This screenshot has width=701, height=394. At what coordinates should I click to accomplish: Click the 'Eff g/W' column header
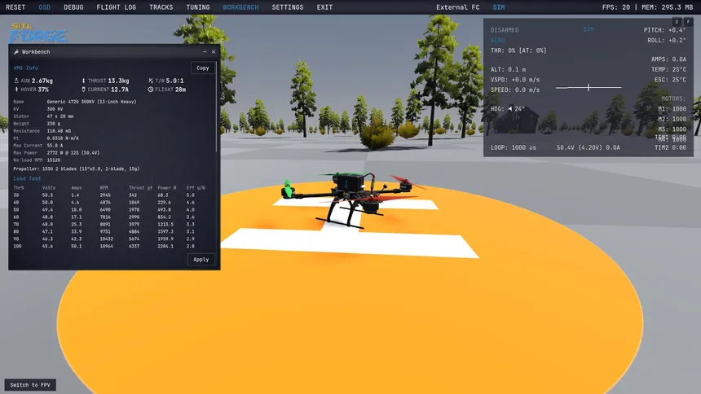point(196,187)
